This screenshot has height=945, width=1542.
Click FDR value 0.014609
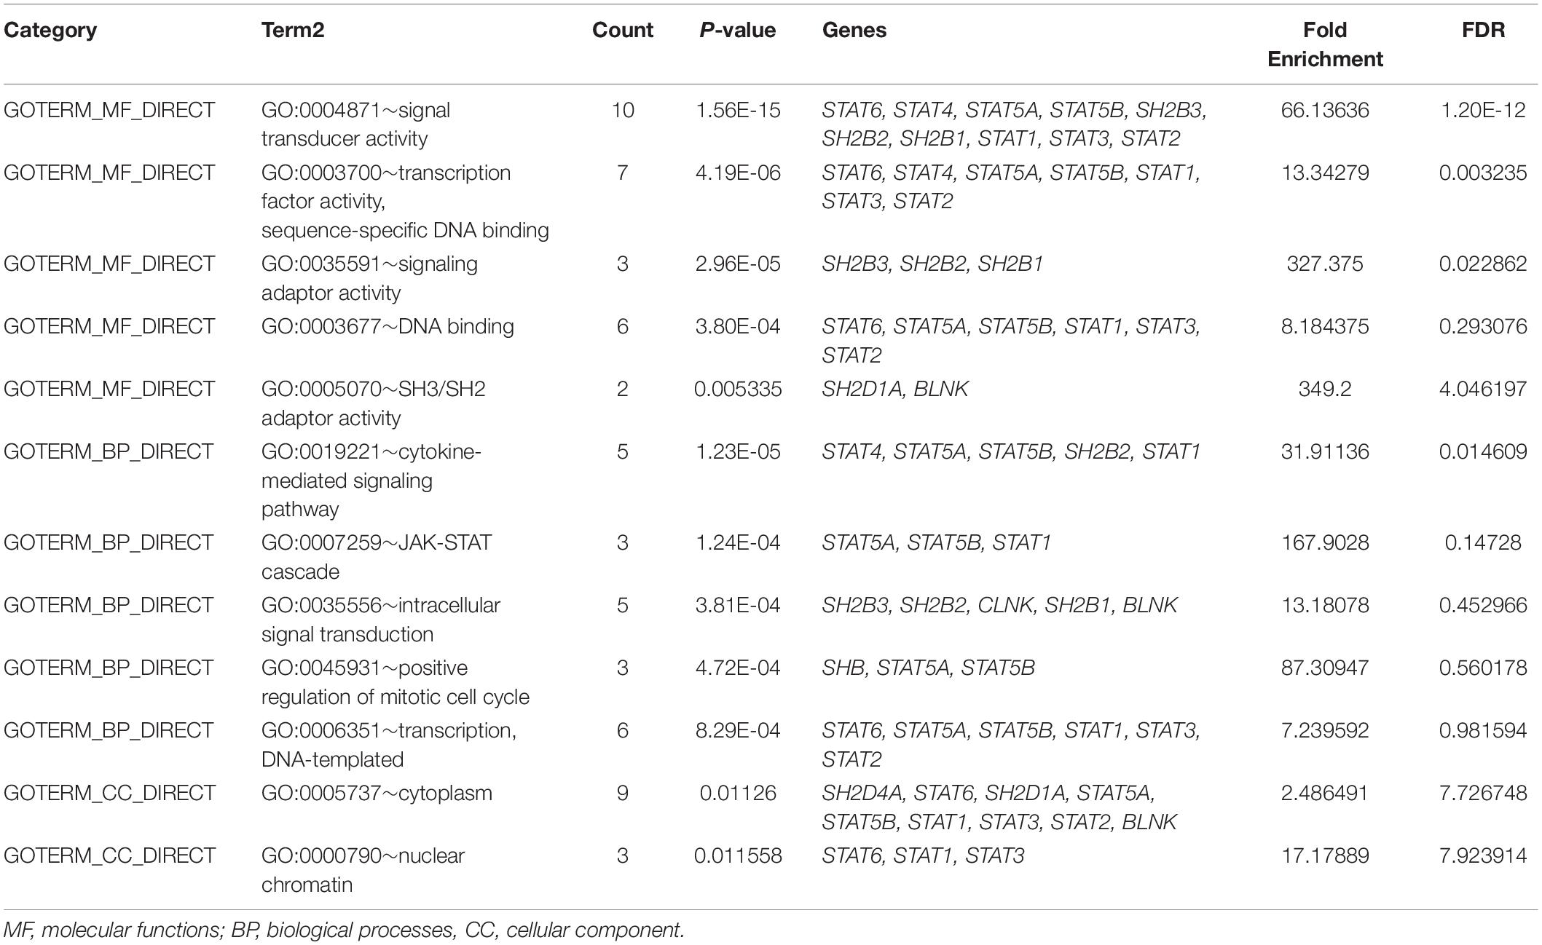coord(1483,452)
